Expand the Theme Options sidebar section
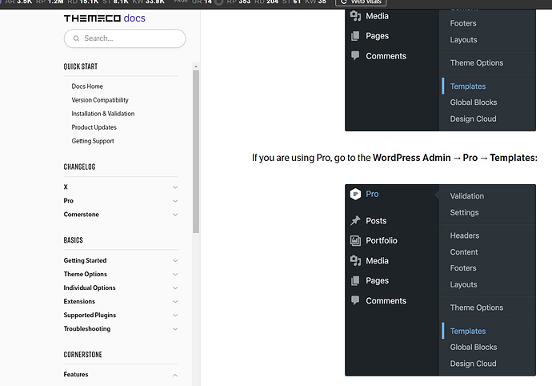Screen dimensions: 552x386 175,275
